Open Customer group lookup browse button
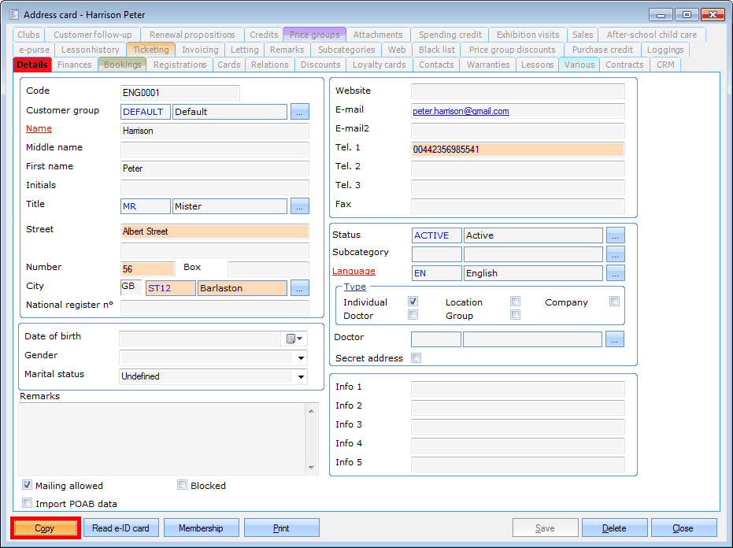Screen dimensions: 733x548 pos(300,112)
